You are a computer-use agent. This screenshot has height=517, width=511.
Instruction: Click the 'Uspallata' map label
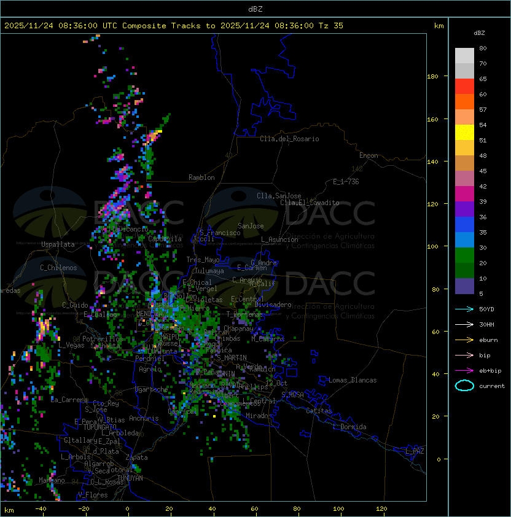[x=58, y=244]
